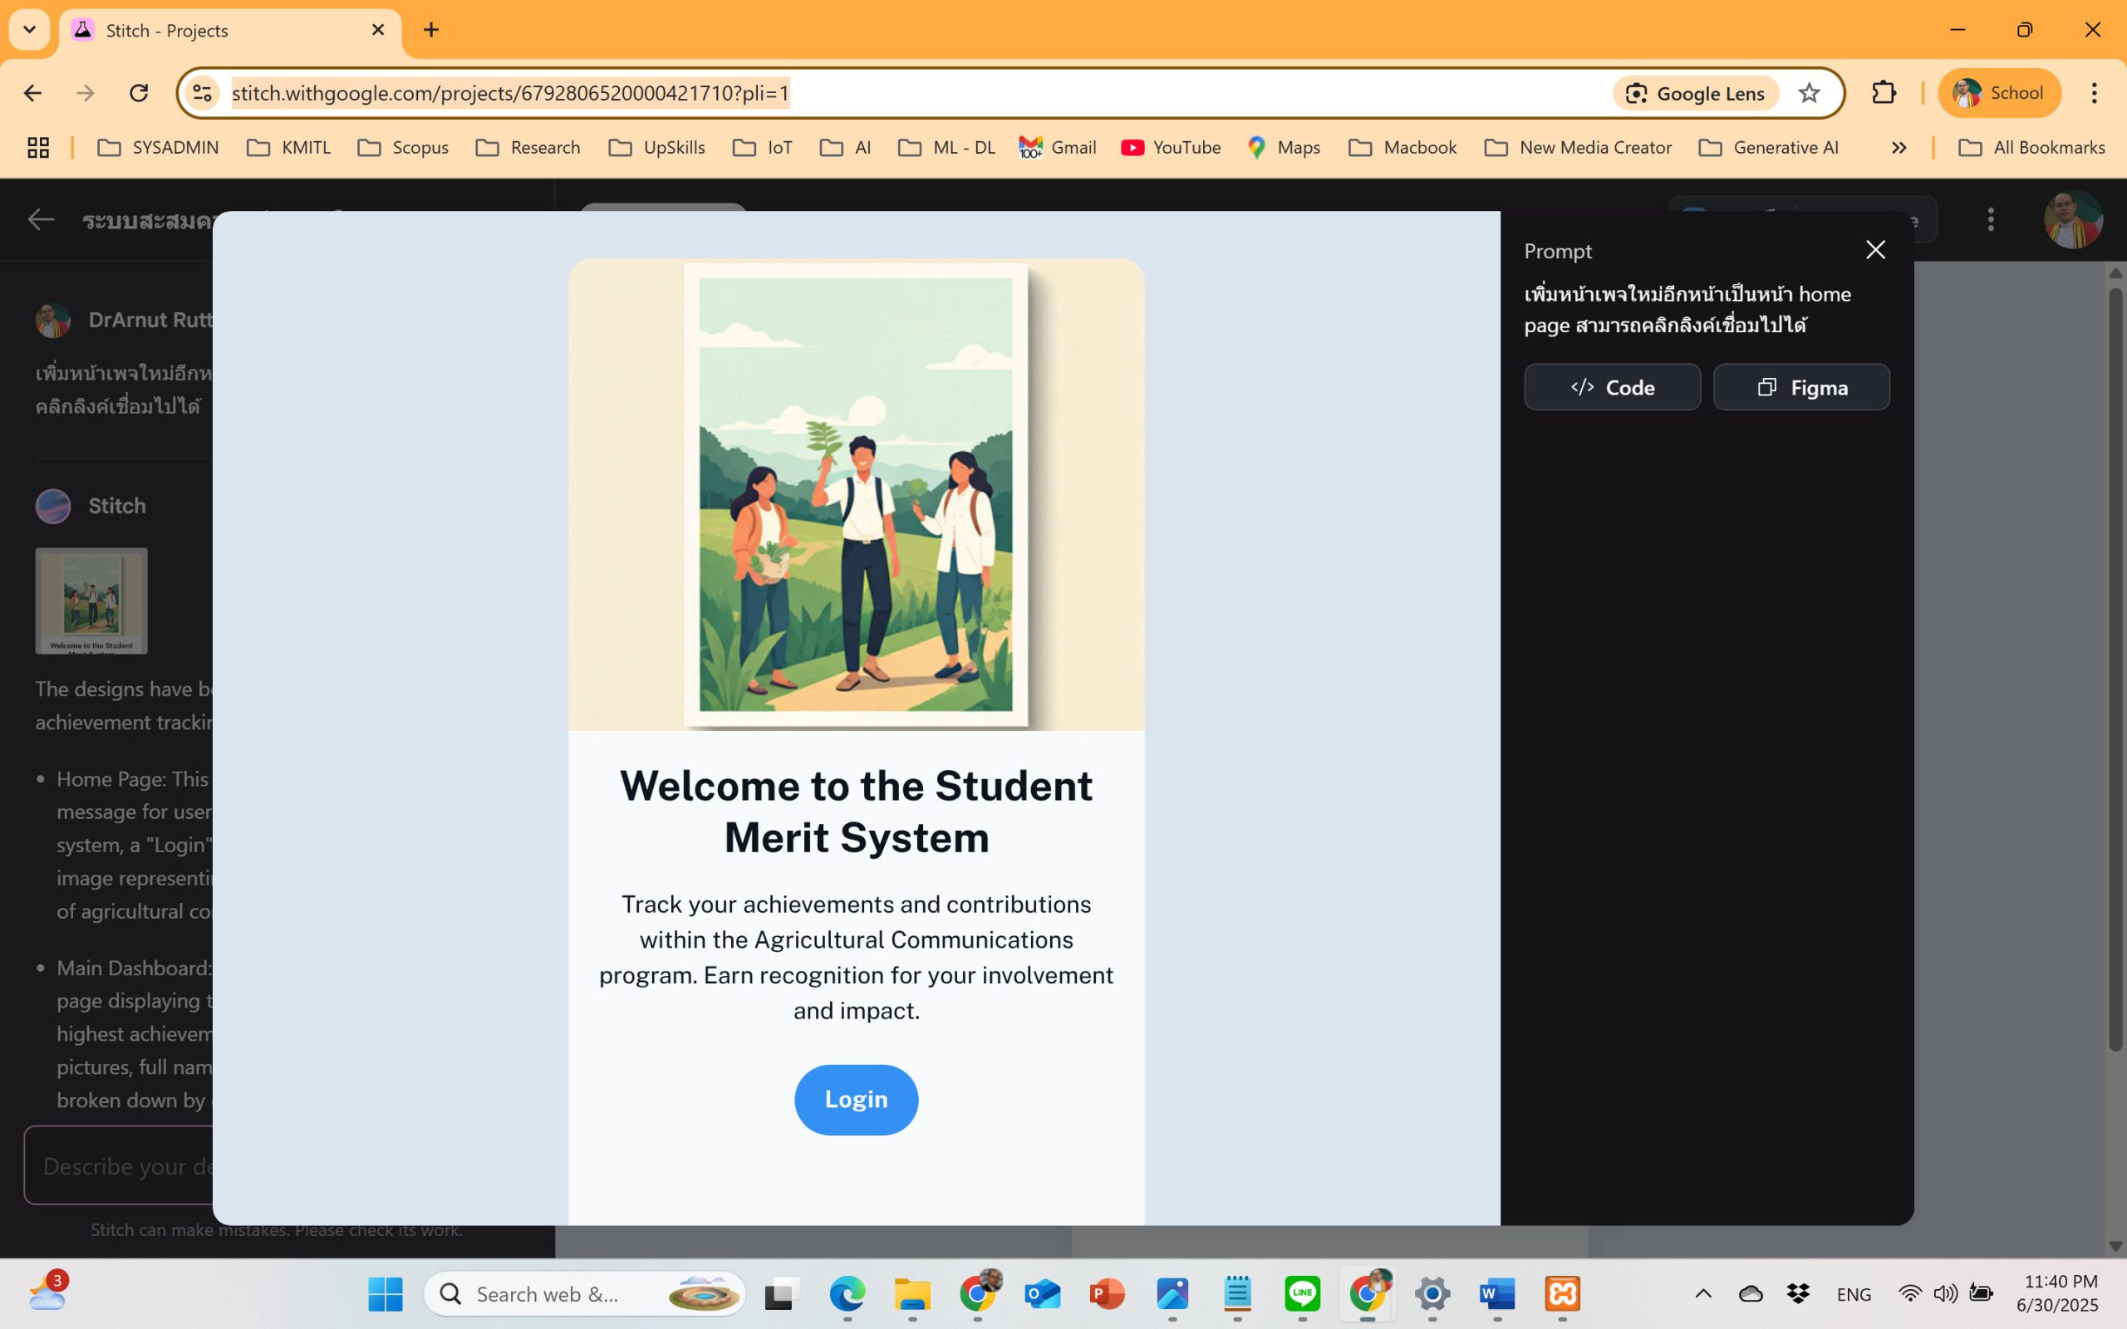View site information icon in address bar

click(x=203, y=93)
